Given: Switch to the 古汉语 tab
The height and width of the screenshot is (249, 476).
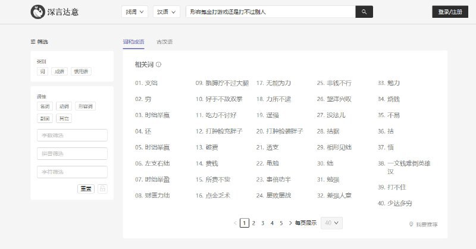Looking at the screenshot, I should [165, 42].
